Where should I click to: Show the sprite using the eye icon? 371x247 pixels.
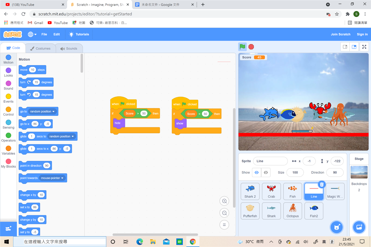[256, 172]
